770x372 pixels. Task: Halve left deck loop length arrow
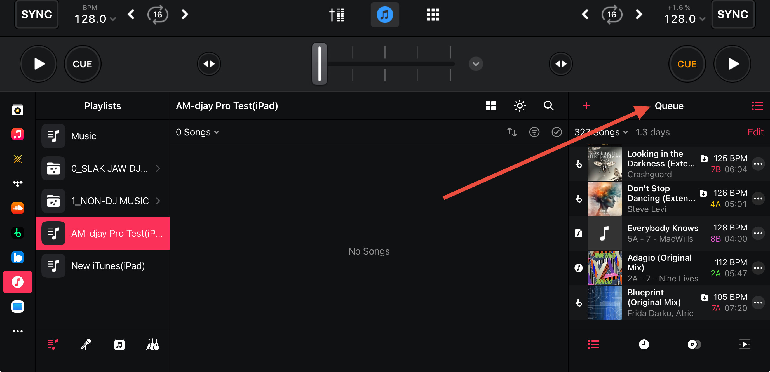pyautogui.click(x=131, y=14)
